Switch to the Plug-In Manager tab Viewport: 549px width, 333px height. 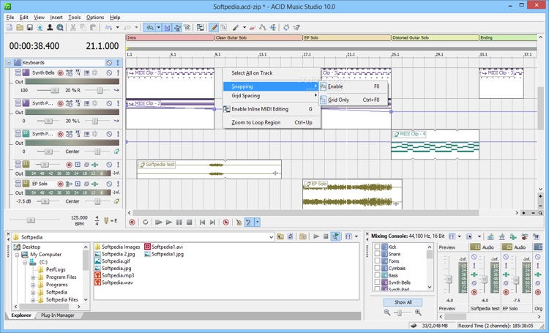pyautogui.click(x=58, y=315)
